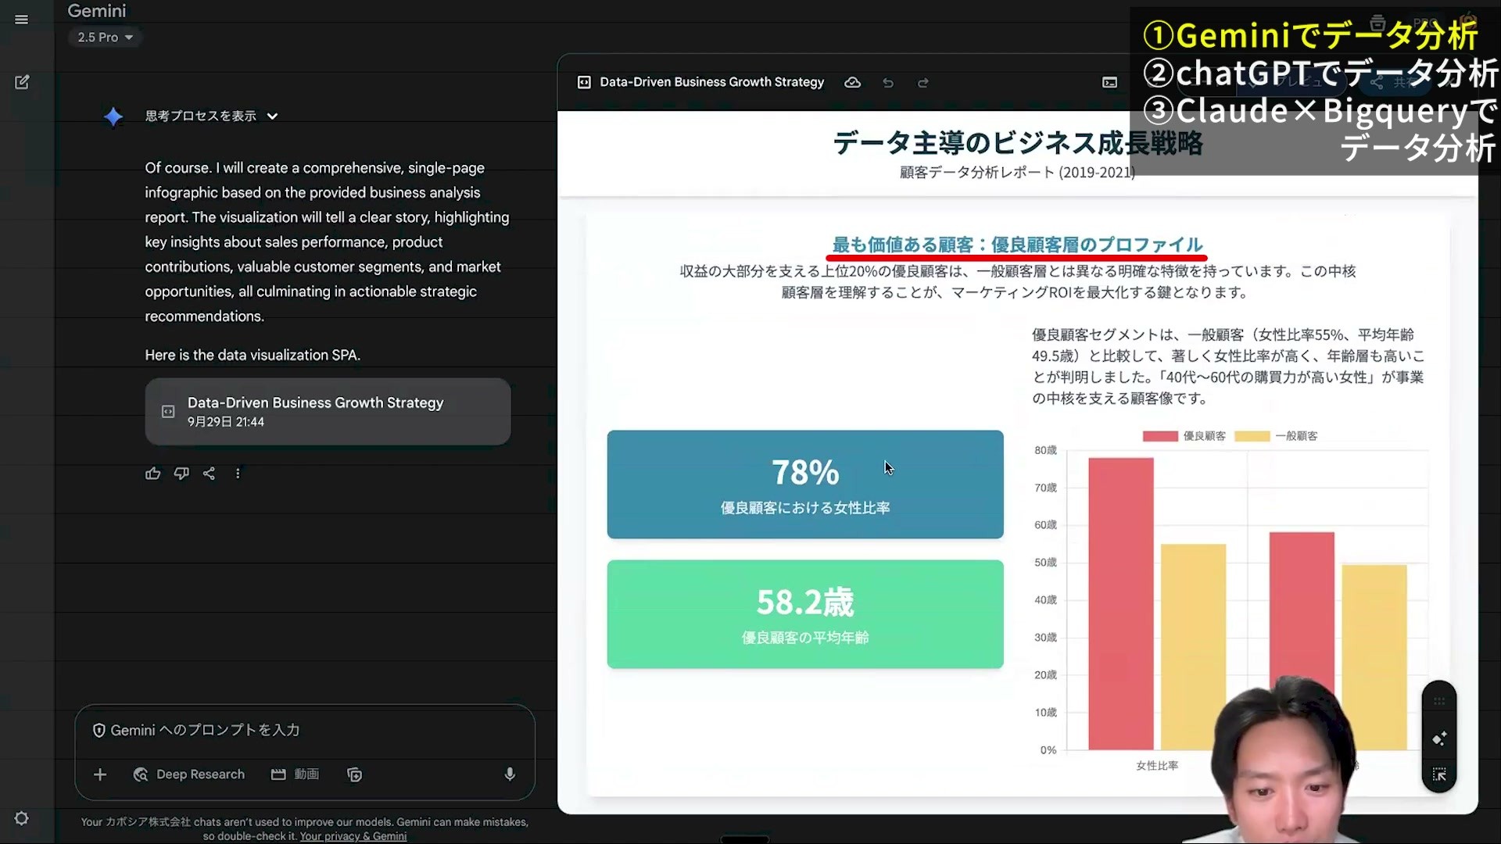Image resolution: width=1501 pixels, height=844 pixels.
Task: Open the Your privacy & Gemini link
Action: 353,836
